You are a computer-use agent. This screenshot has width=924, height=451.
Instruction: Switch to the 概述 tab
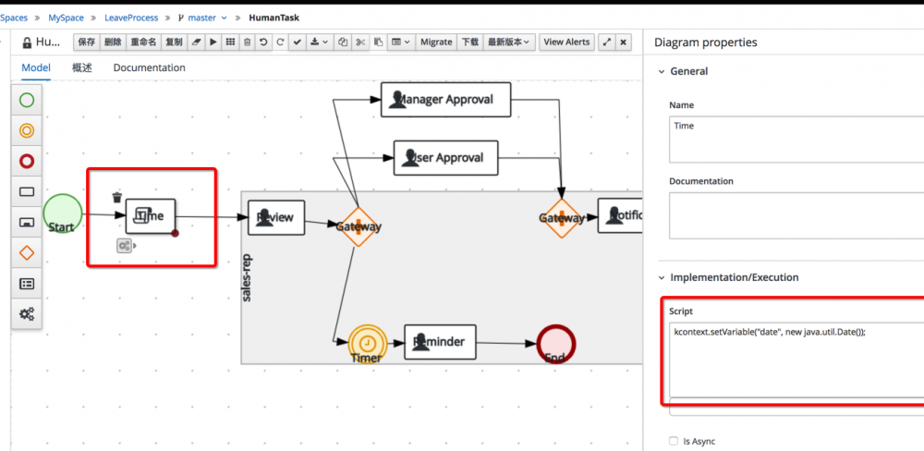(82, 67)
